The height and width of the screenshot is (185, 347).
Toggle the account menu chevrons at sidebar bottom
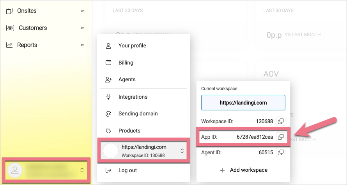click(82, 170)
